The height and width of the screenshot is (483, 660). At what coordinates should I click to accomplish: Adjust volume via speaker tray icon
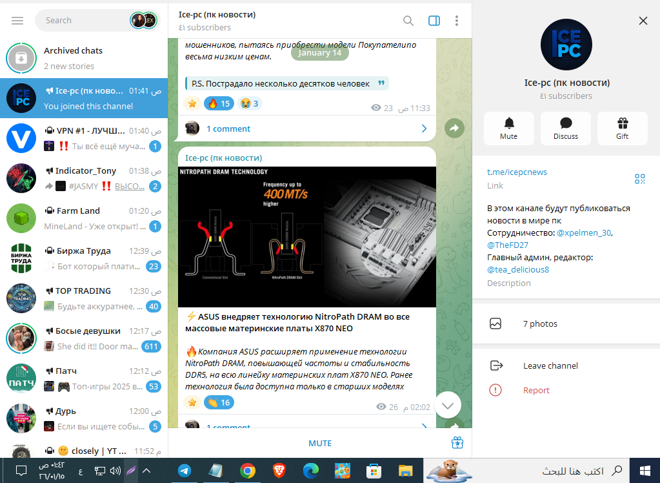(115, 471)
